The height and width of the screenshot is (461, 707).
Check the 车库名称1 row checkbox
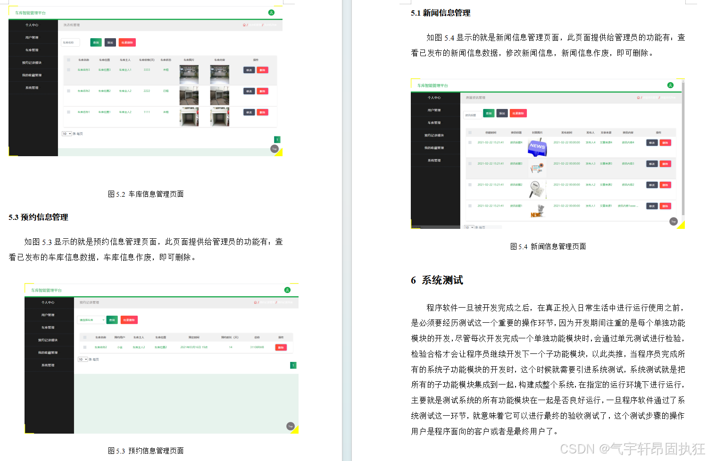tap(69, 112)
